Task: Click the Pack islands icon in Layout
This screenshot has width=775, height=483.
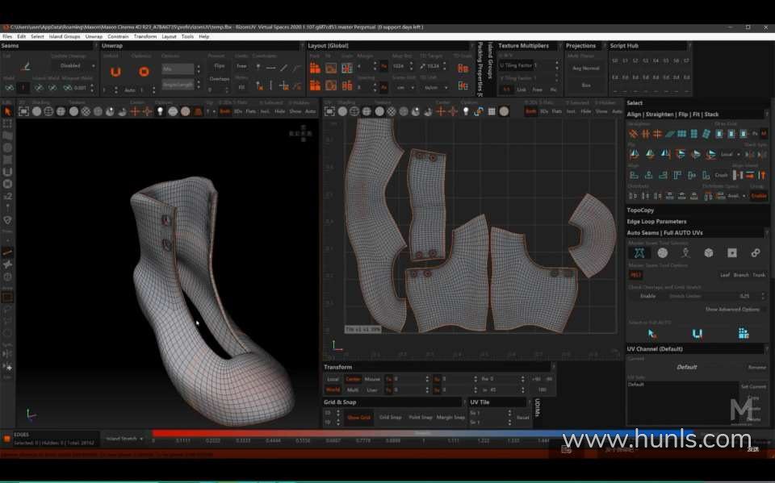Action: [315, 69]
